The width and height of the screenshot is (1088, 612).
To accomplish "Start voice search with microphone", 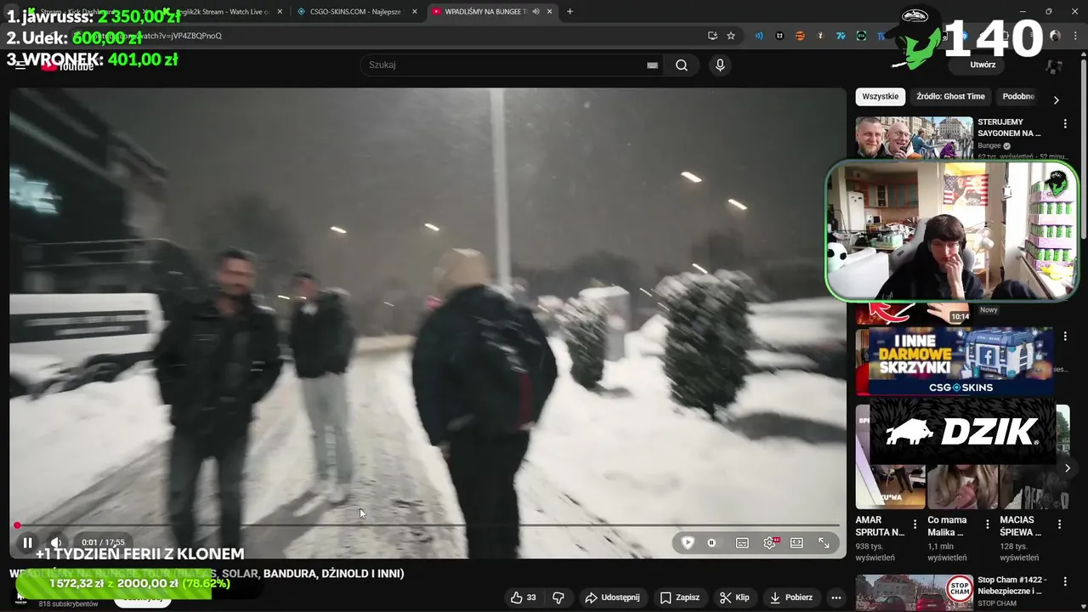I will point(720,65).
